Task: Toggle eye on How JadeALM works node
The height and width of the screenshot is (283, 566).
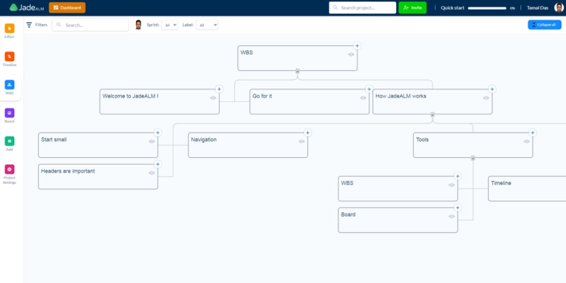Action: [x=486, y=98]
